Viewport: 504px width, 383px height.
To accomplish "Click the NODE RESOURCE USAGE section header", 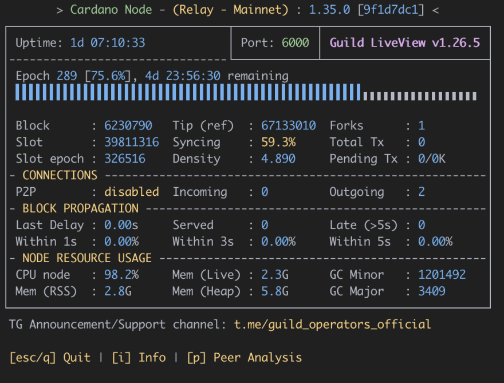I will [87, 258].
